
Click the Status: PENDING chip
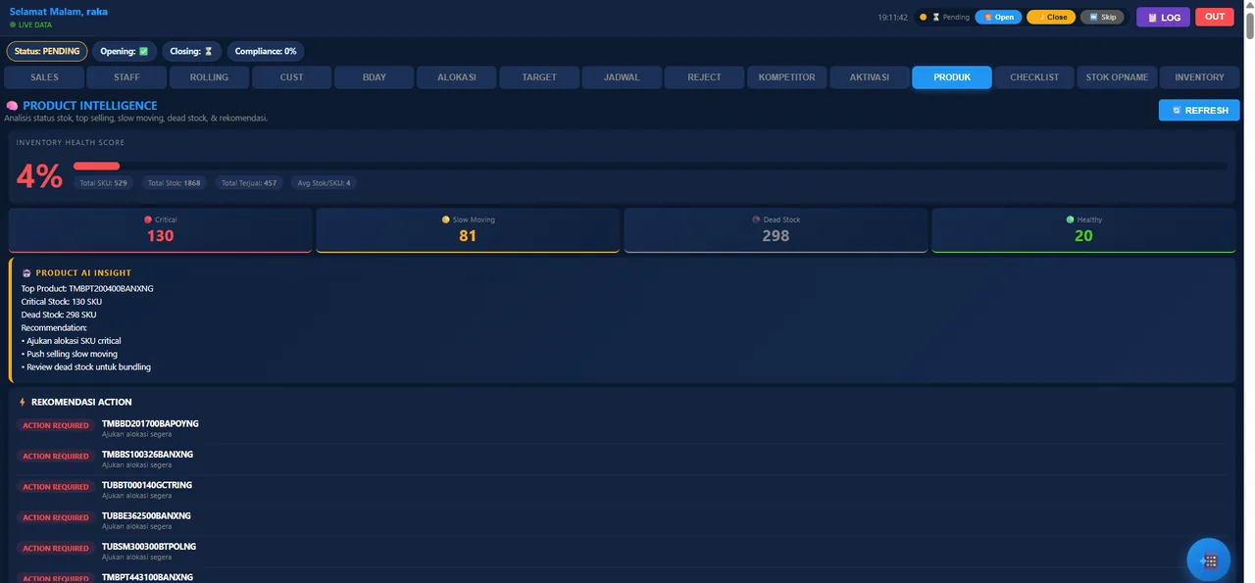pyautogui.click(x=47, y=51)
